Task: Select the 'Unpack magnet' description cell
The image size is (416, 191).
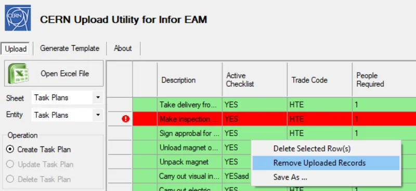Action: click(190, 162)
